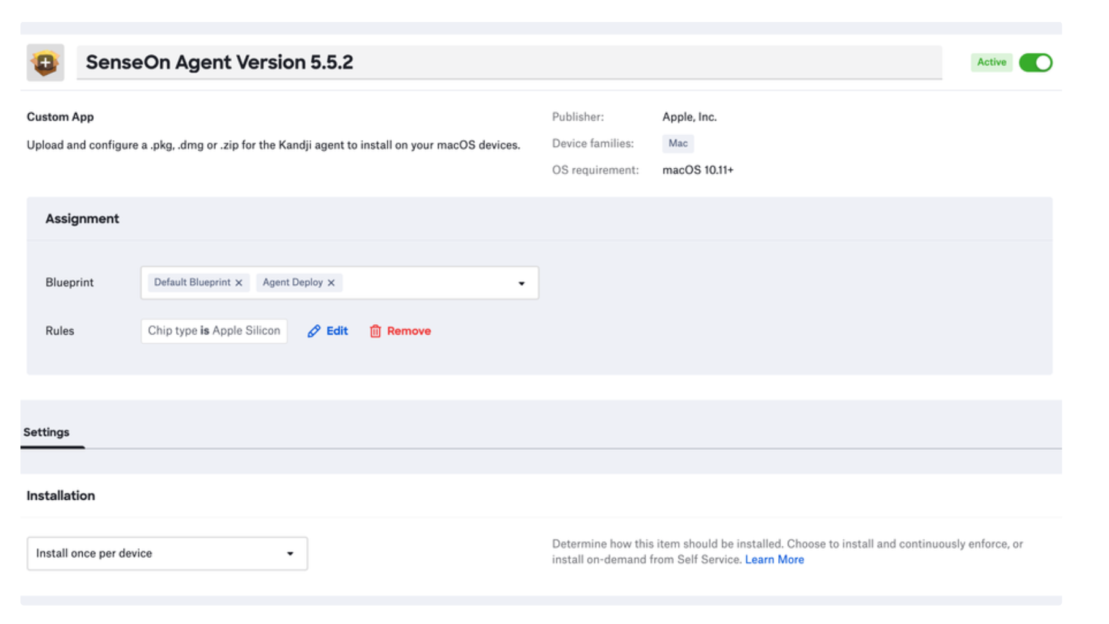
Task: Click the Chip type is Apple Silicon rule
Action: click(214, 331)
